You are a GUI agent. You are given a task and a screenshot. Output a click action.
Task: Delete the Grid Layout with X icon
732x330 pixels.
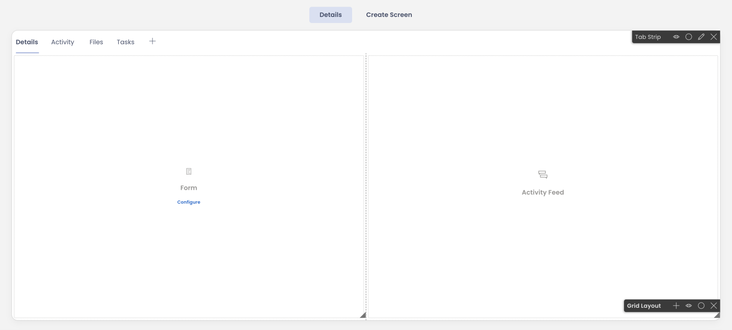[714, 306]
